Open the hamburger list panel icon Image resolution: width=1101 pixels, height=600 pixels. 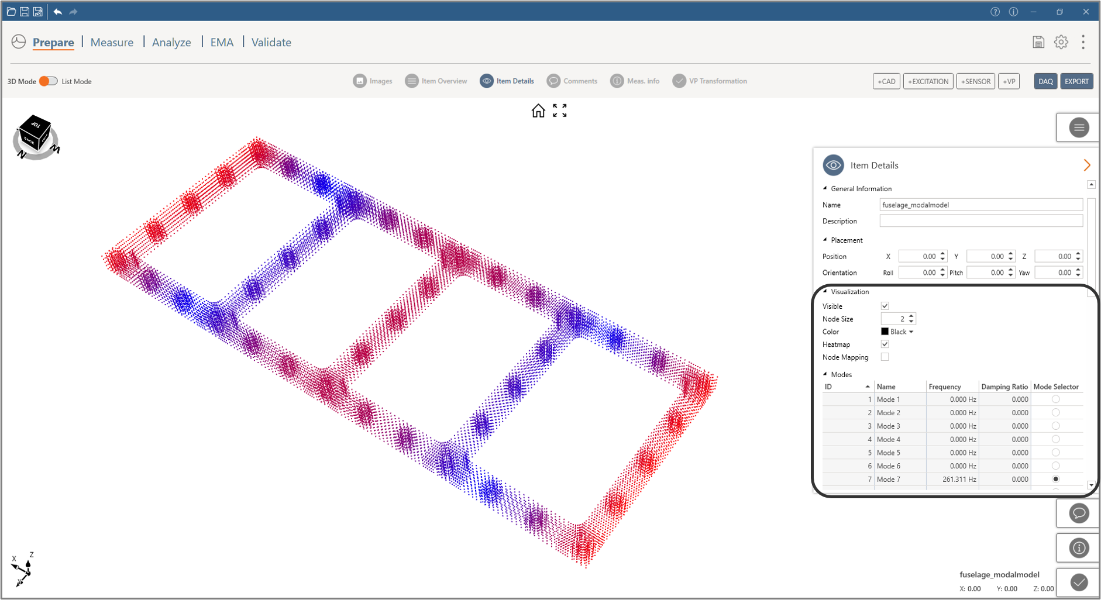click(1078, 127)
